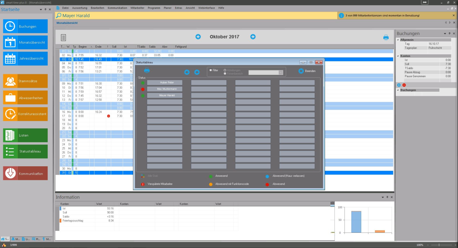Go to previous month before Oktober 2017
The height and width of the screenshot is (248, 458).
click(198, 37)
